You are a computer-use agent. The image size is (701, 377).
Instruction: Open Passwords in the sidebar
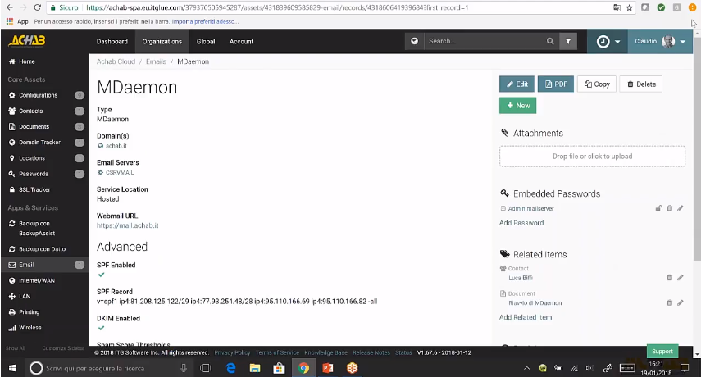pos(34,174)
